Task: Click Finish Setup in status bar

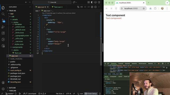Action: (91, 94)
